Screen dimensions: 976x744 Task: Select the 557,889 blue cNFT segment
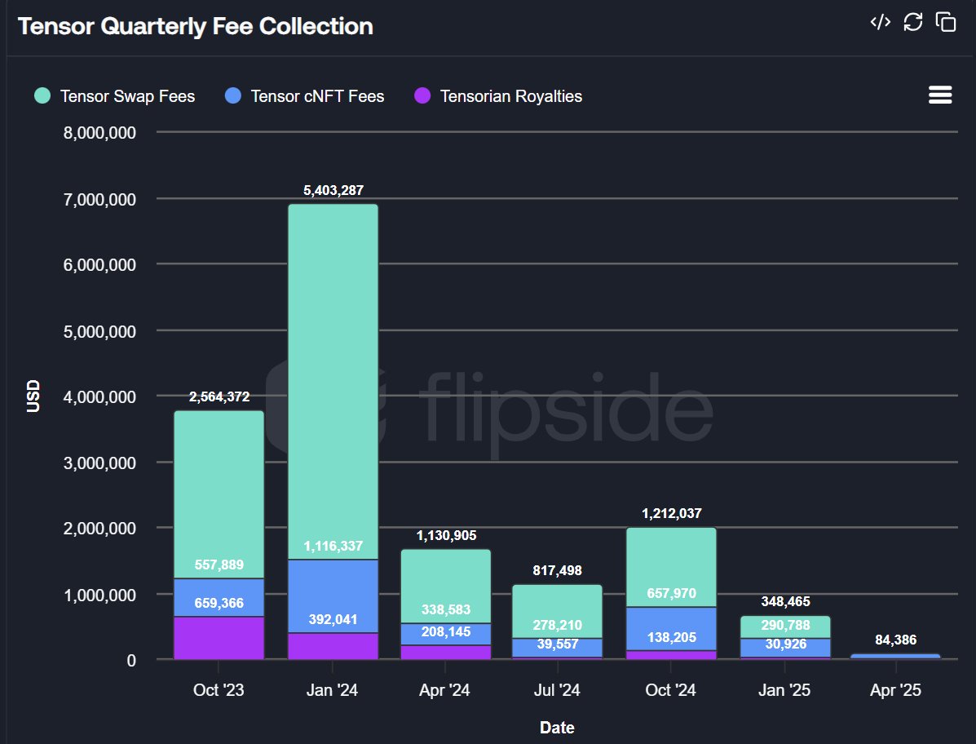point(219,598)
